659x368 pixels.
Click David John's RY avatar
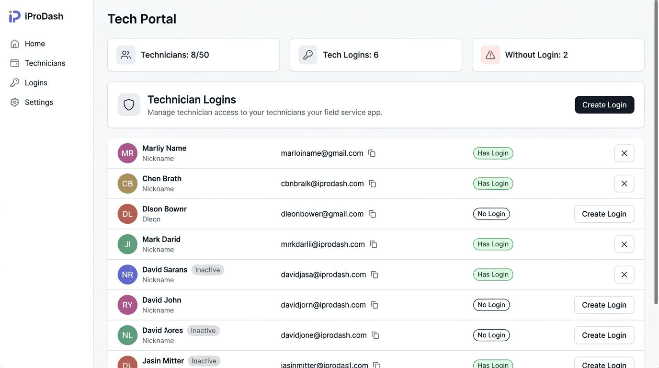(127, 305)
